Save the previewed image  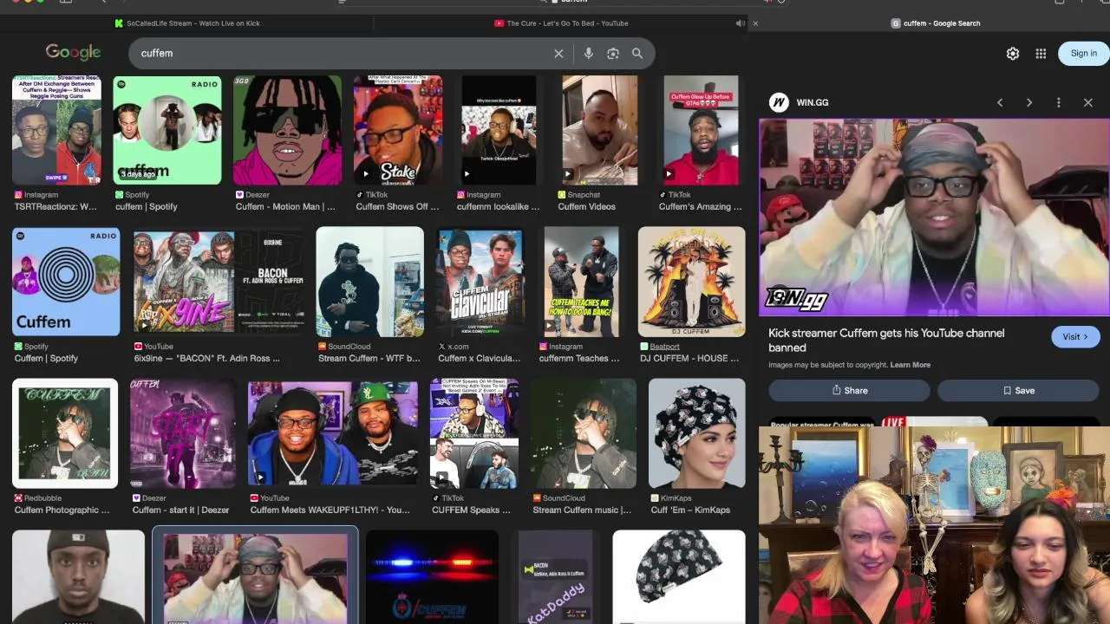pyautogui.click(x=1019, y=391)
